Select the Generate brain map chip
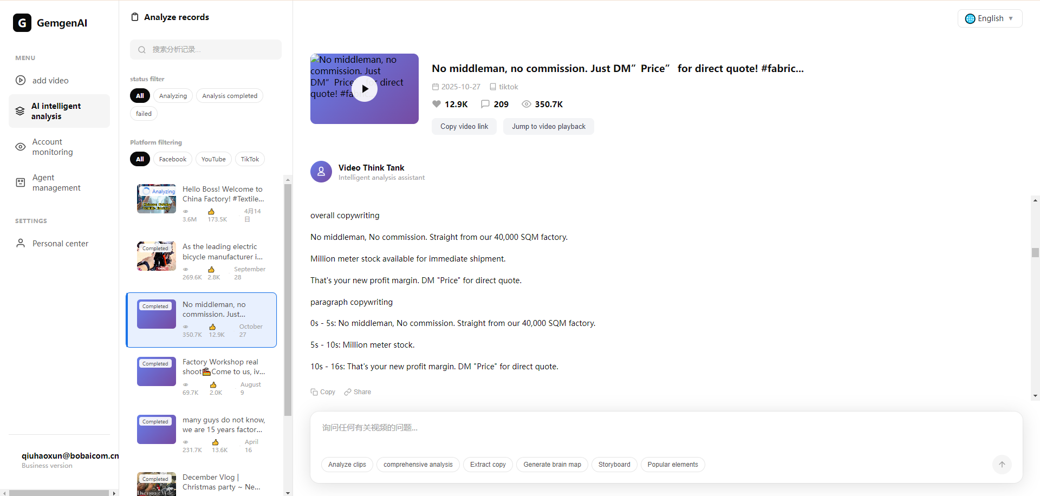The width and height of the screenshot is (1040, 496). click(552, 465)
